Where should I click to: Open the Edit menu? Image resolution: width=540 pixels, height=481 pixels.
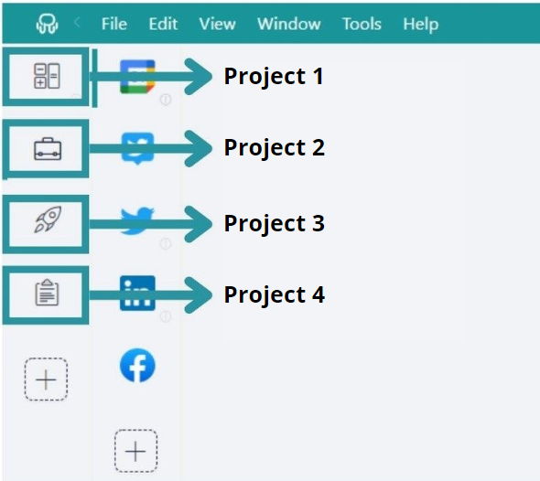163,24
